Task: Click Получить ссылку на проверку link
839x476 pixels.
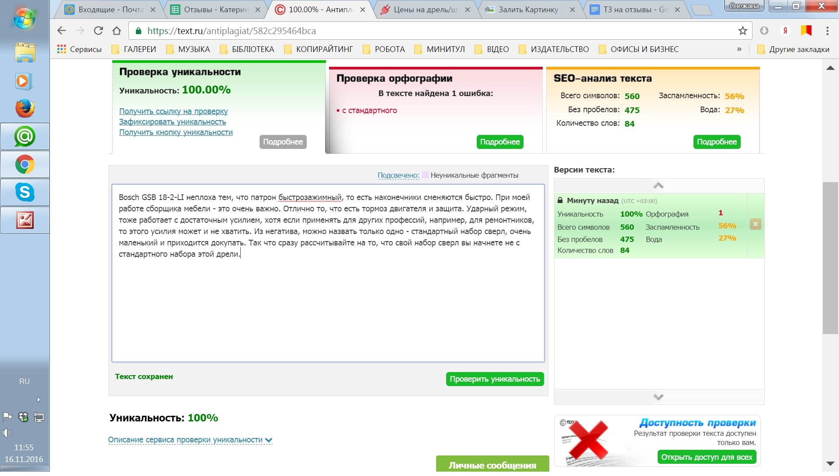Action: click(x=173, y=111)
